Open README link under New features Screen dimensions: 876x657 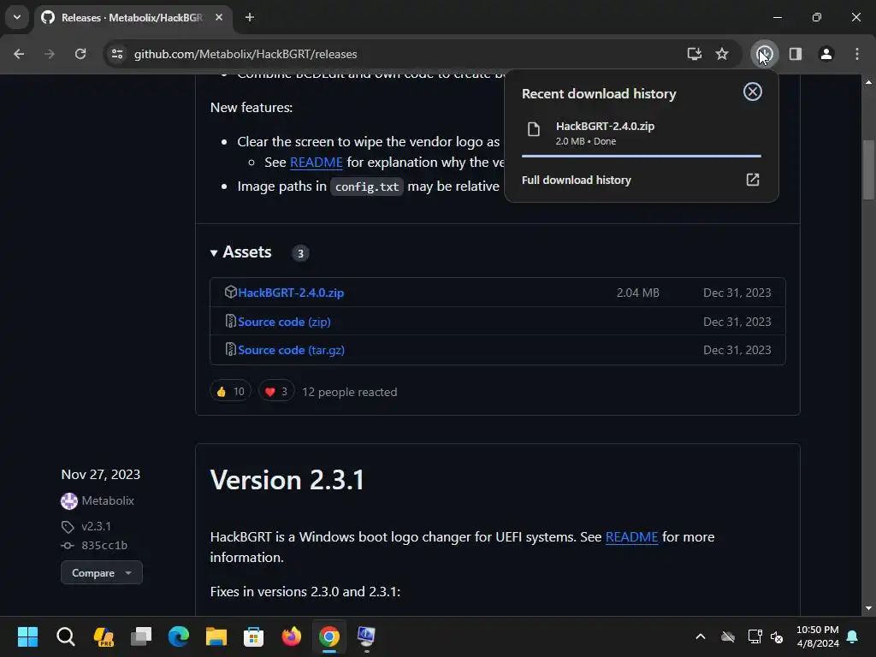point(317,163)
